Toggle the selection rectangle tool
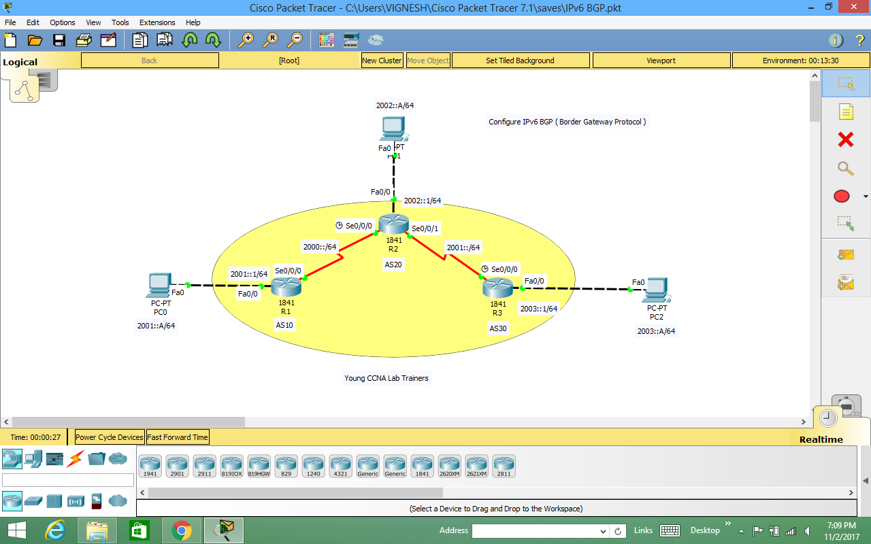 point(846,83)
